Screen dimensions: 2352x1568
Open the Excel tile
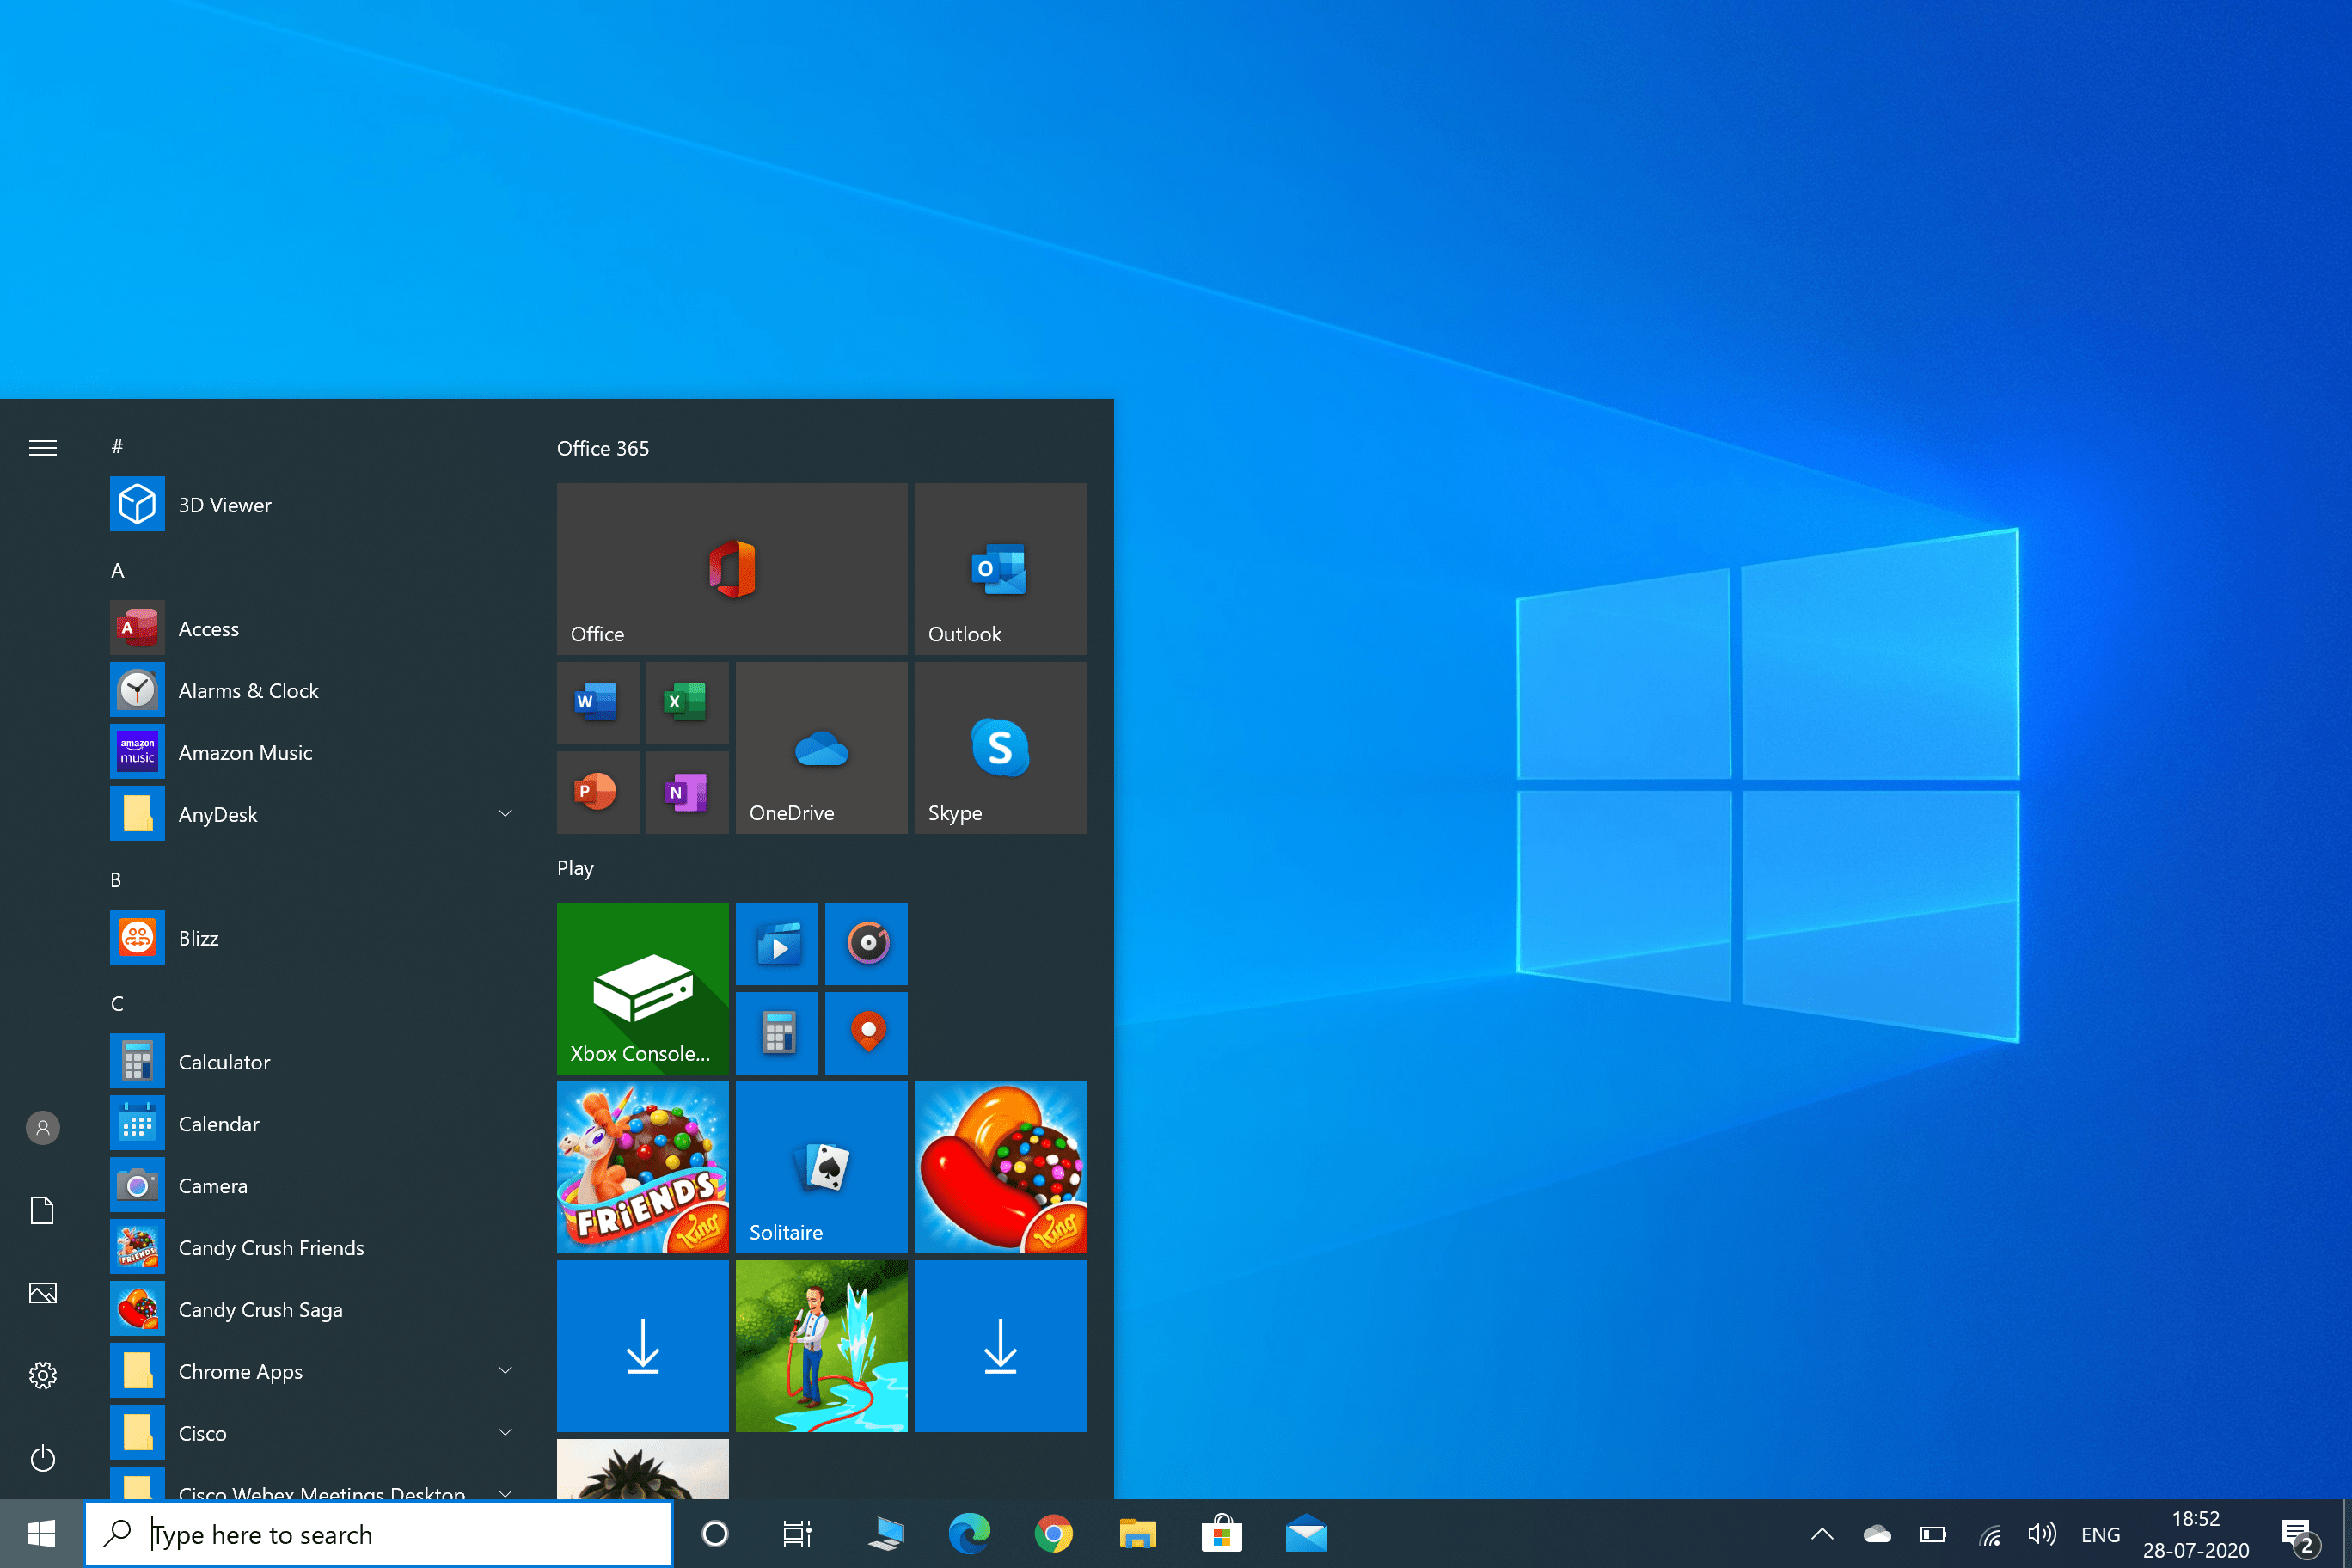click(686, 702)
